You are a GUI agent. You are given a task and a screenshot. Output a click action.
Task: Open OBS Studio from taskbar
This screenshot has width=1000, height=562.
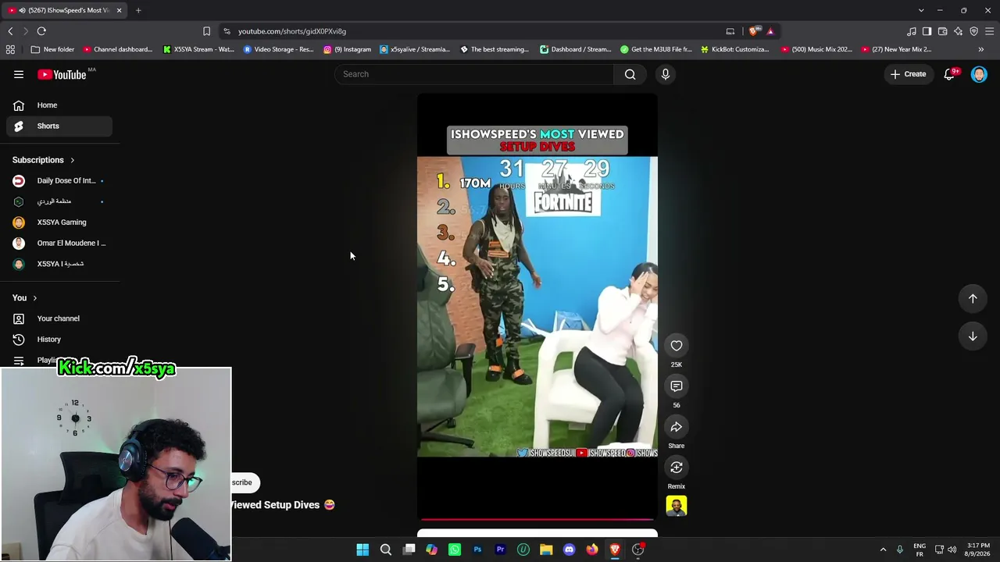tap(638, 550)
